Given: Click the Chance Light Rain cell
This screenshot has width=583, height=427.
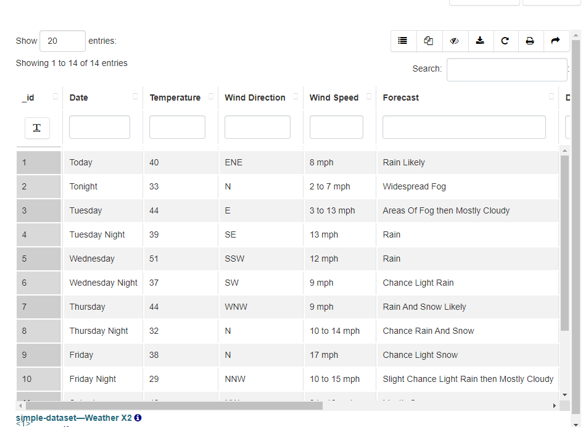Looking at the screenshot, I should (468, 283).
